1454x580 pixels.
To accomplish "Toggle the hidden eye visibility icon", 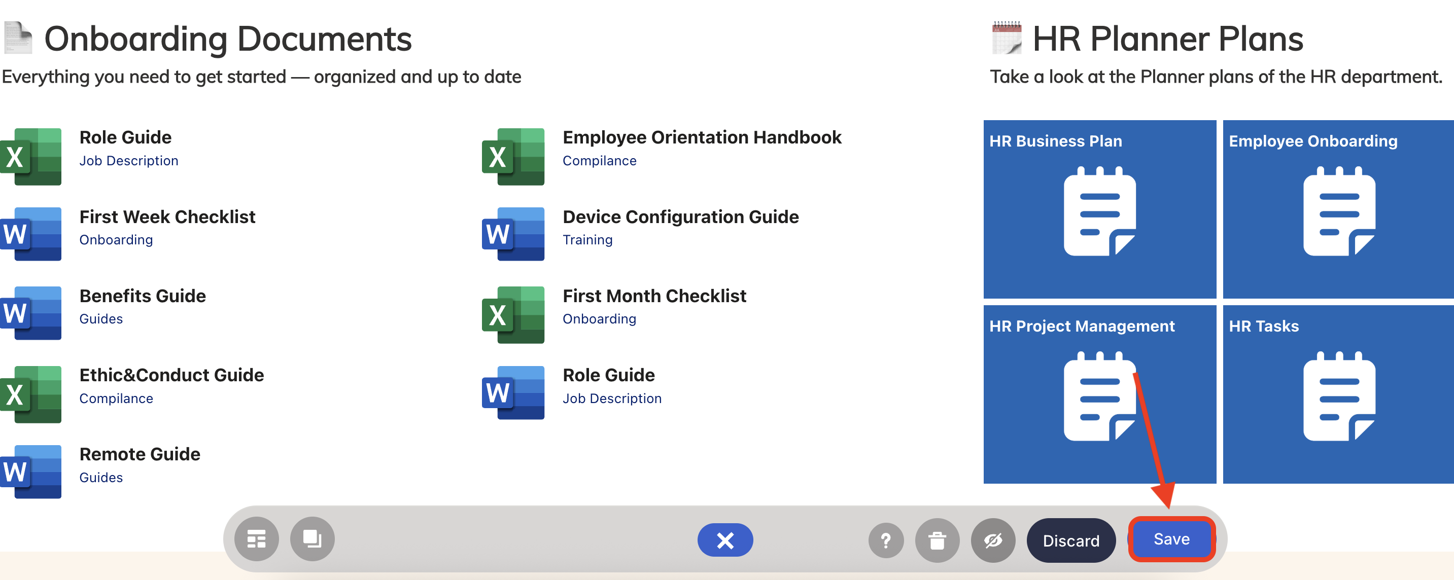I will point(993,540).
